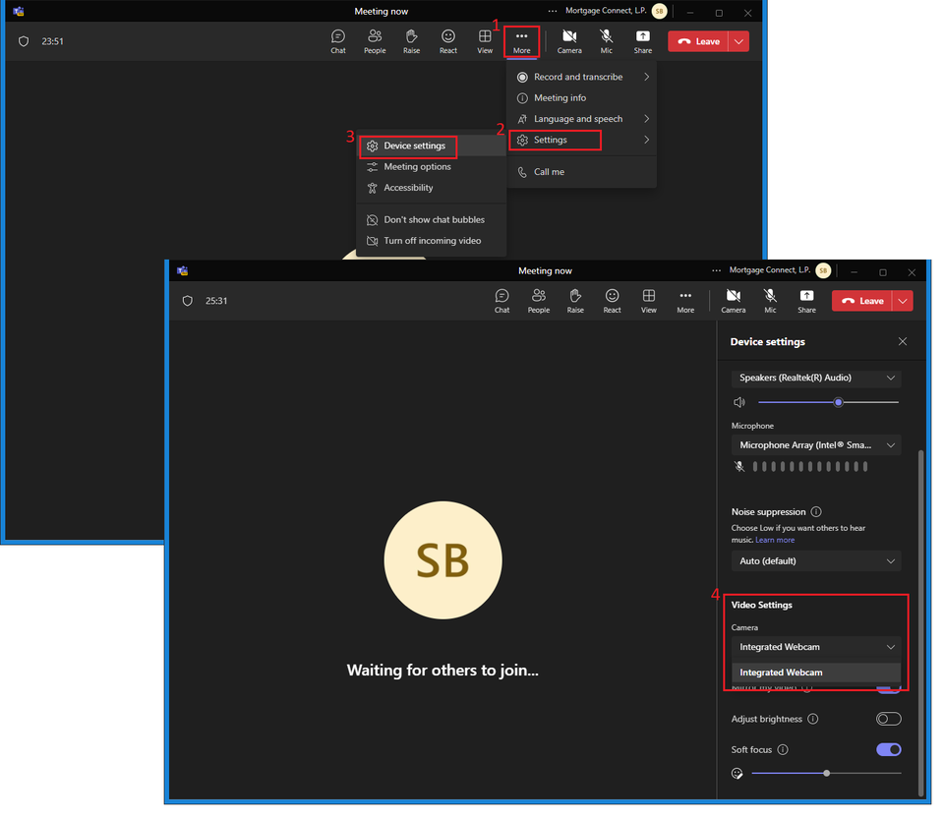Choose Record and transcribe menu item
Viewport: 944px width, 819px height.
point(578,77)
